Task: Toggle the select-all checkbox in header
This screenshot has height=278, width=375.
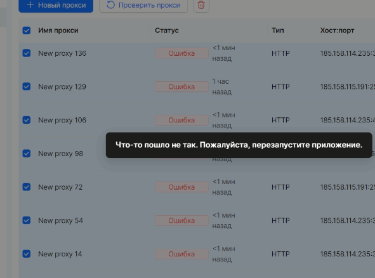Action: click(27, 30)
